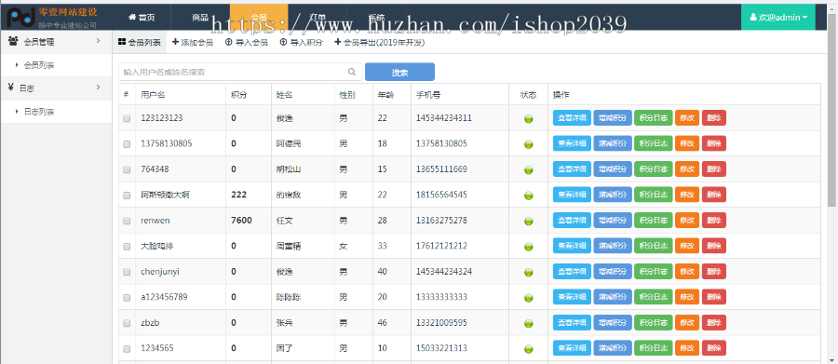View 查看详细 for user 123123123

coord(572,118)
